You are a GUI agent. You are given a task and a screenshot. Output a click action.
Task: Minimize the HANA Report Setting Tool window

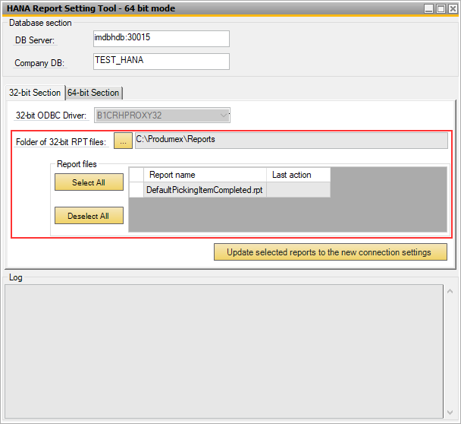(429, 8)
